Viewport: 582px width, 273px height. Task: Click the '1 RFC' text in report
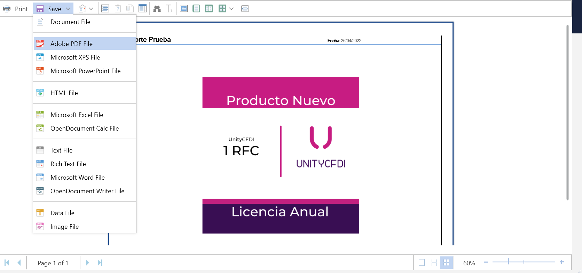pyautogui.click(x=241, y=151)
